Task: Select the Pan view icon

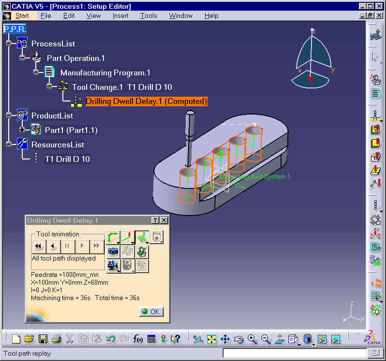Action: click(225, 339)
